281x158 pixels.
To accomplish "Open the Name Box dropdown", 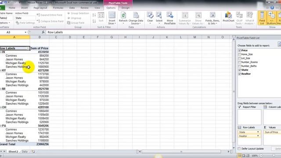I will point(25,32).
